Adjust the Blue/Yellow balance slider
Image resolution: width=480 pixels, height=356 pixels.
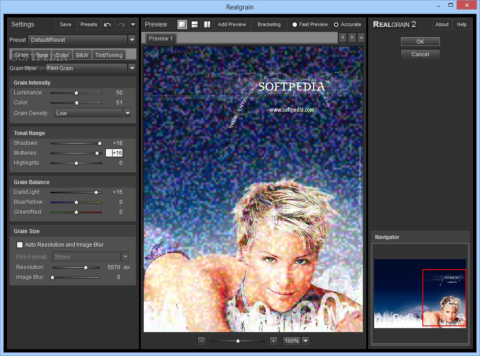coord(76,203)
